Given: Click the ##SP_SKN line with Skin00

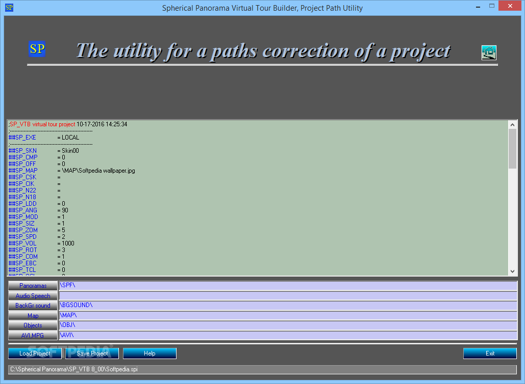Looking at the screenshot, I should coord(44,151).
